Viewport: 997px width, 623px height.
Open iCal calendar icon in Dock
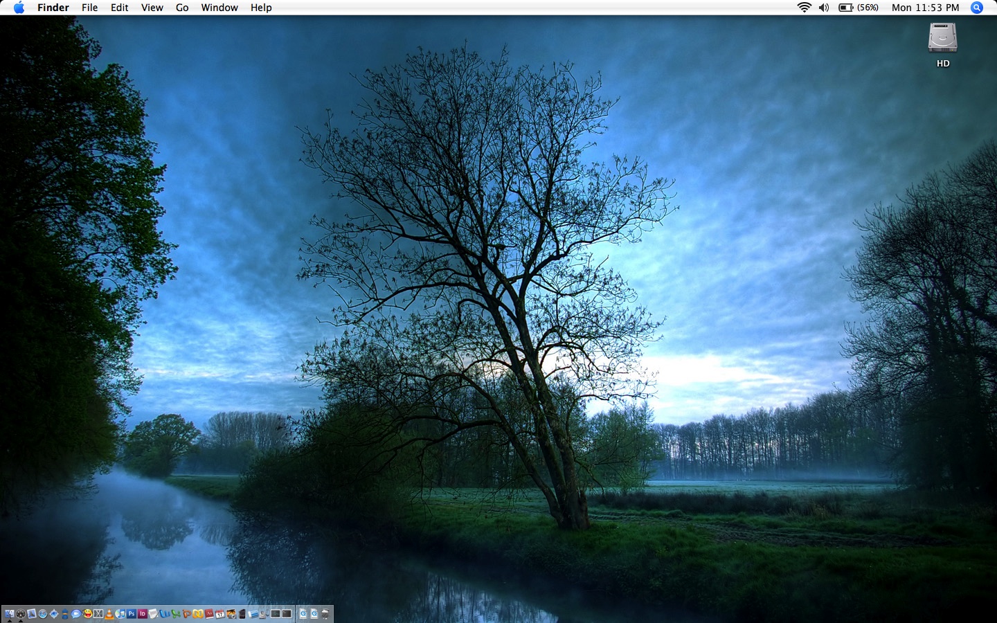(x=220, y=613)
